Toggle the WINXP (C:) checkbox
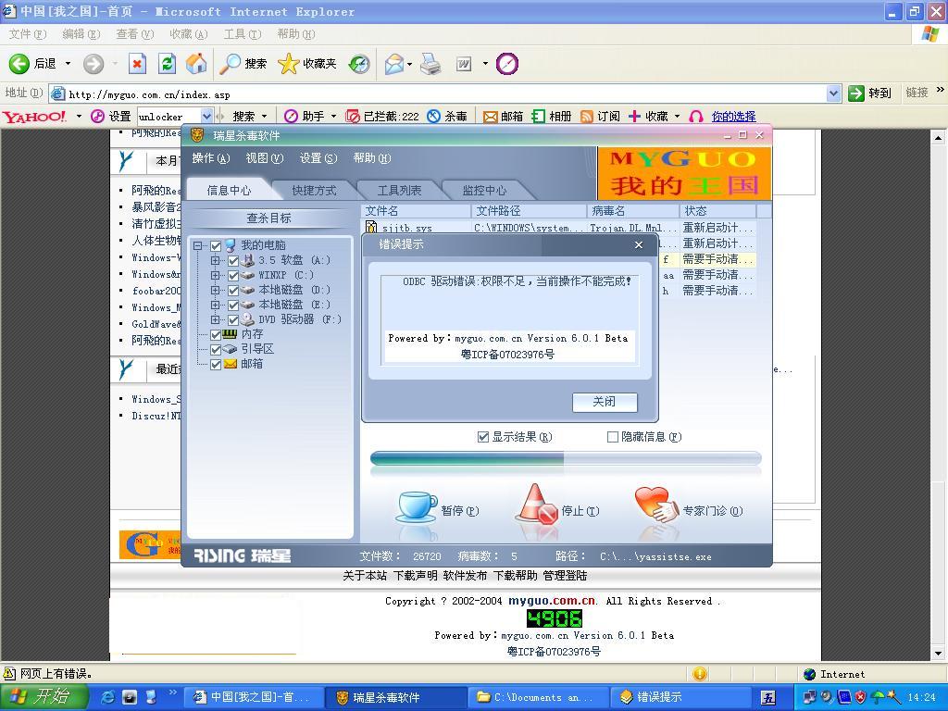The width and height of the screenshot is (948, 711). point(233,275)
